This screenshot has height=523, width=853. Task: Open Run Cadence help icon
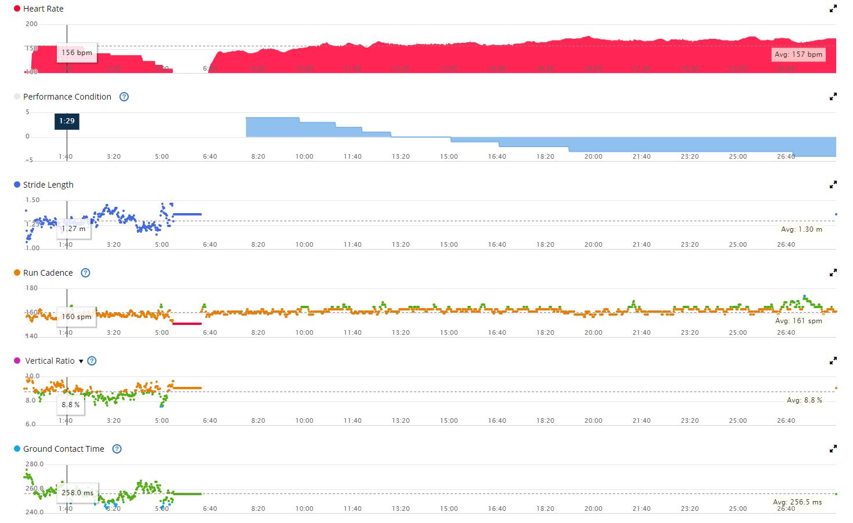pyautogui.click(x=85, y=273)
